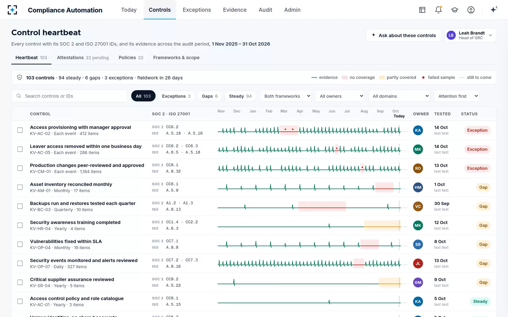Click the GM owner avatar

[x=418, y=282]
